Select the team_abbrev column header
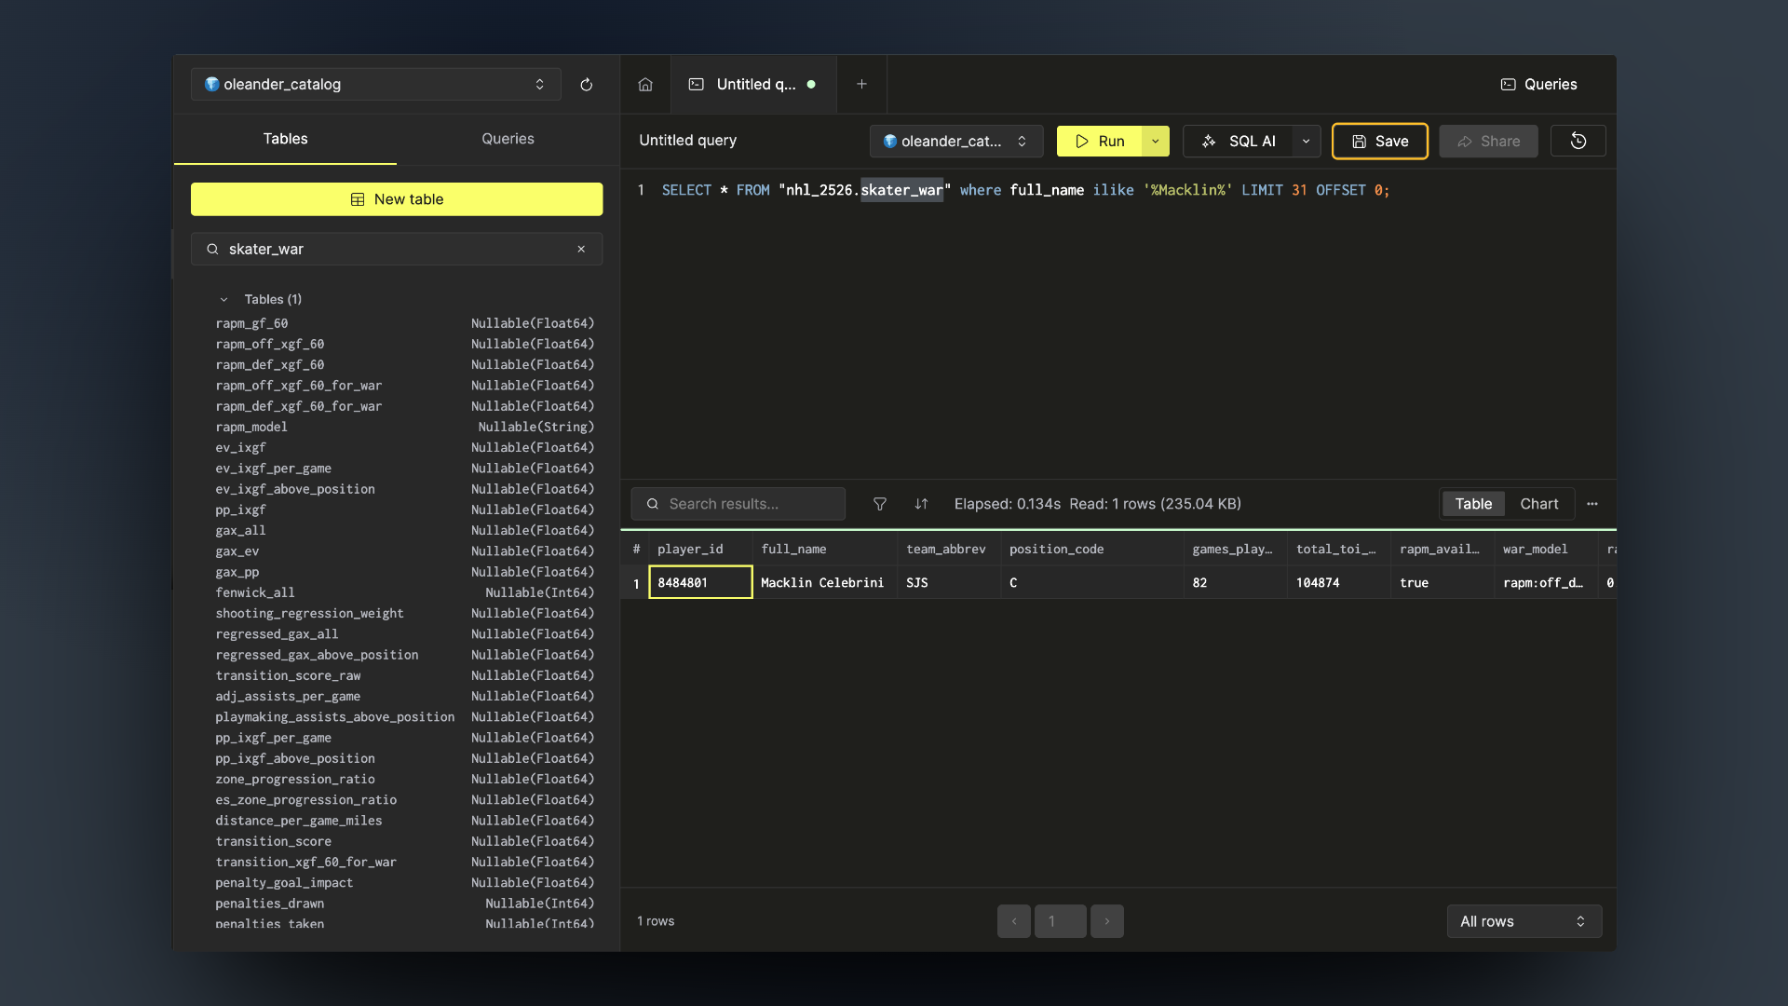 click(949, 550)
